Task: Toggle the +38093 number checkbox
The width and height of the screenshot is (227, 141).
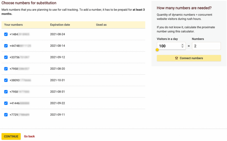Action: (6, 80)
